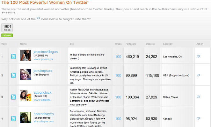Click the page title 'The 100 Most Powerful Women On Twitter'

click(45, 2)
